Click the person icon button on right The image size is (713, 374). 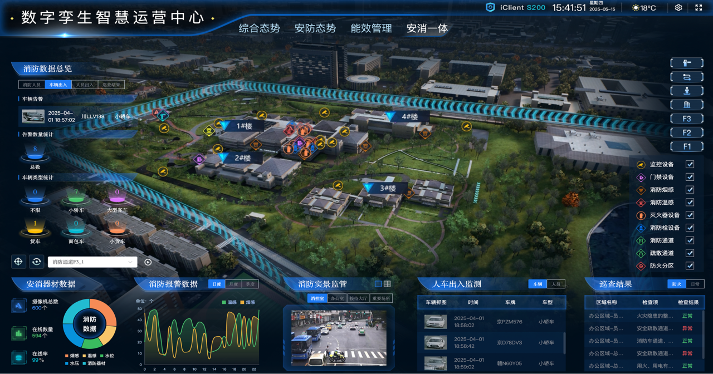tap(687, 91)
